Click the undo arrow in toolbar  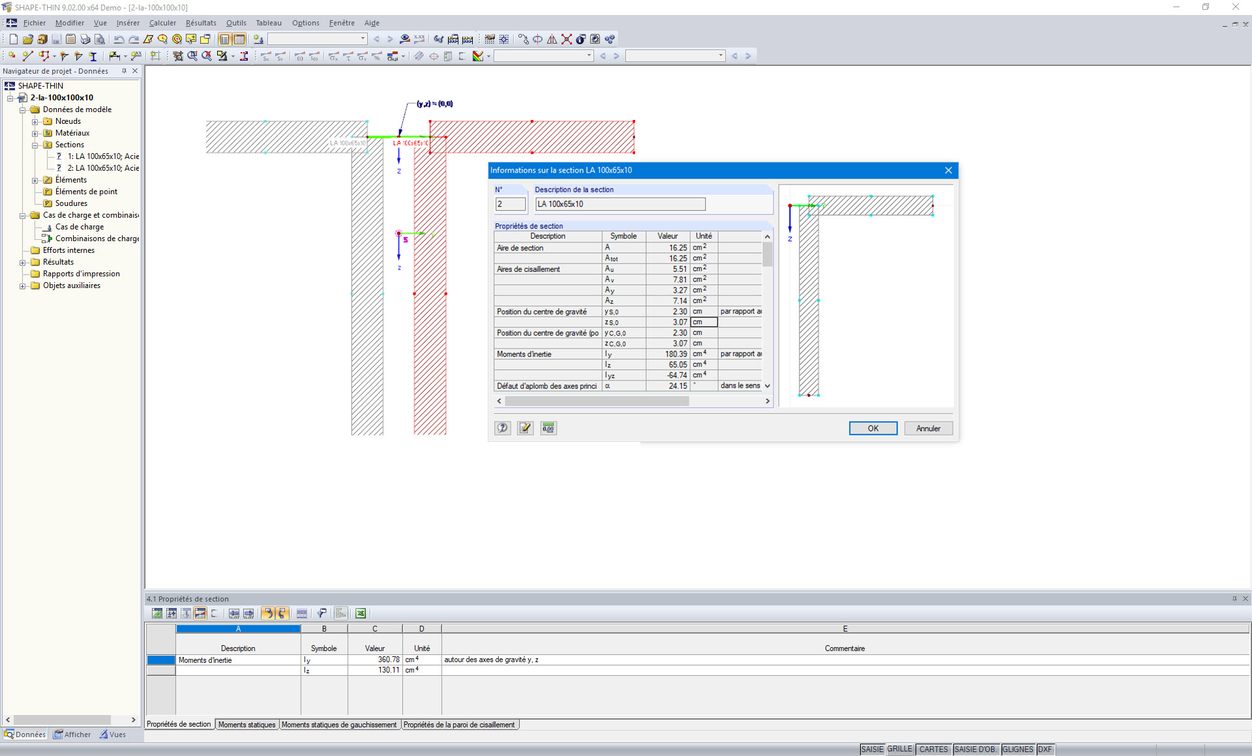tap(119, 39)
